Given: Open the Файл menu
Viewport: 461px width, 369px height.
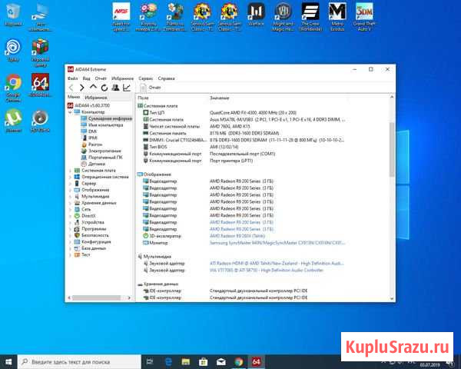Looking at the screenshot, I should pos(73,78).
